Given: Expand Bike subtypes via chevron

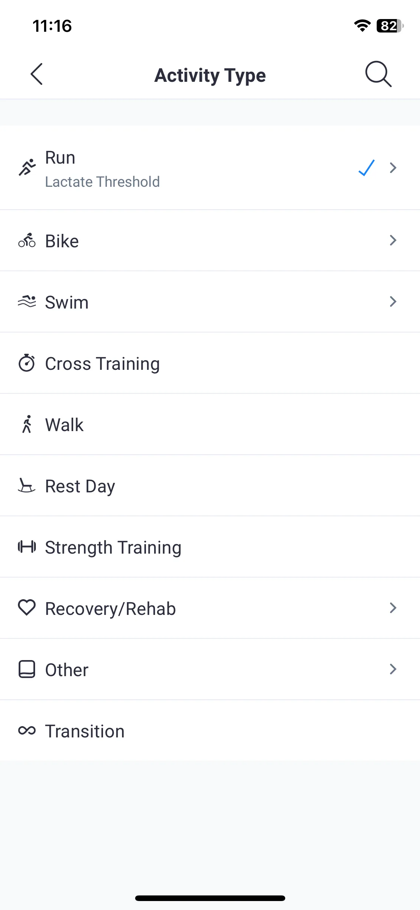Looking at the screenshot, I should click(x=393, y=240).
